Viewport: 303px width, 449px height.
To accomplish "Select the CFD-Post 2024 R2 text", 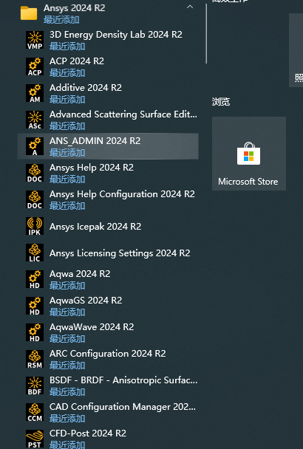I will (88, 433).
